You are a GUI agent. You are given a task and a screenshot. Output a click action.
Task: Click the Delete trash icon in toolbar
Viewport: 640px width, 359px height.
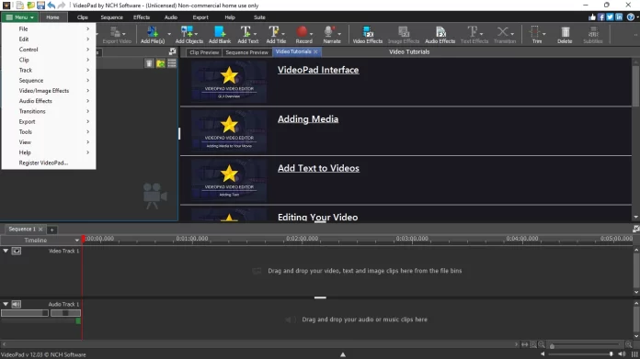[x=565, y=35]
